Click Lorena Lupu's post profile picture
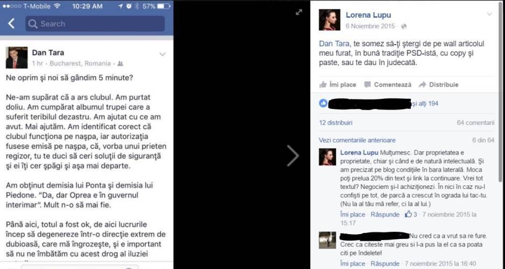Image resolution: width=505 pixels, height=269 pixels. (x=330, y=20)
